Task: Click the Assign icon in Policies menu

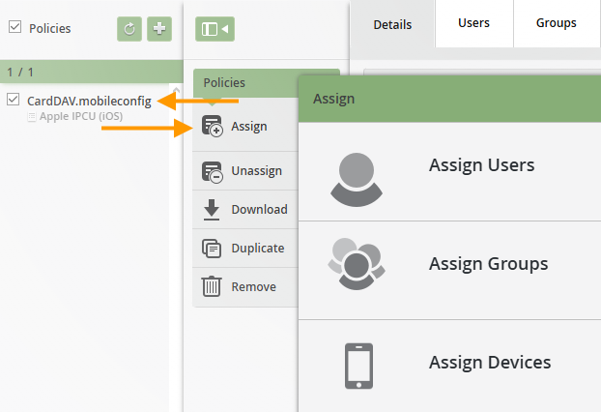Action: click(213, 126)
